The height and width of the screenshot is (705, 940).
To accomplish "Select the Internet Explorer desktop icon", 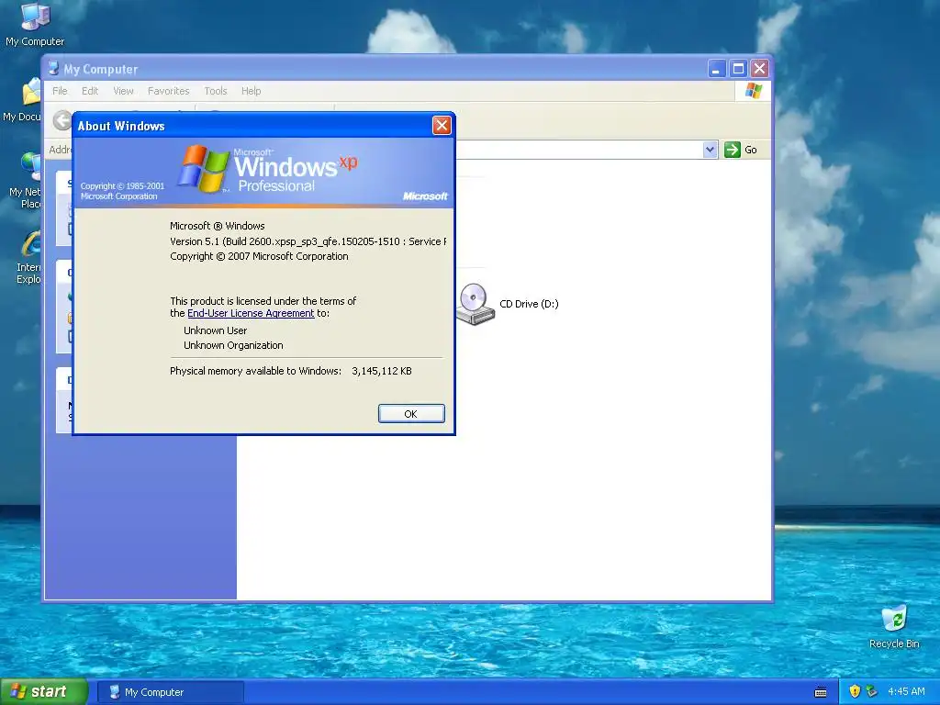I will click(x=28, y=258).
